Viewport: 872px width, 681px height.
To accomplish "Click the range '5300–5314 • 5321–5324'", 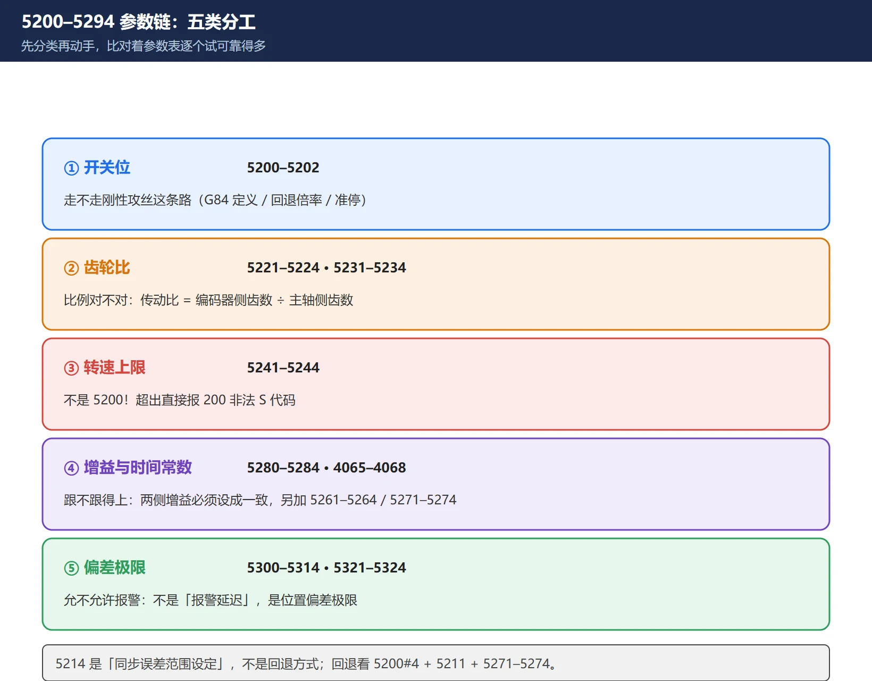I will pyautogui.click(x=326, y=568).
